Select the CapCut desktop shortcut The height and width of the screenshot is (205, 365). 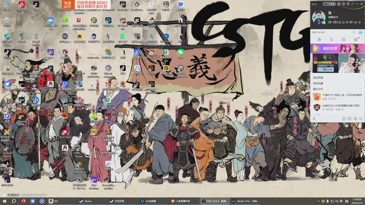[137, 22]
